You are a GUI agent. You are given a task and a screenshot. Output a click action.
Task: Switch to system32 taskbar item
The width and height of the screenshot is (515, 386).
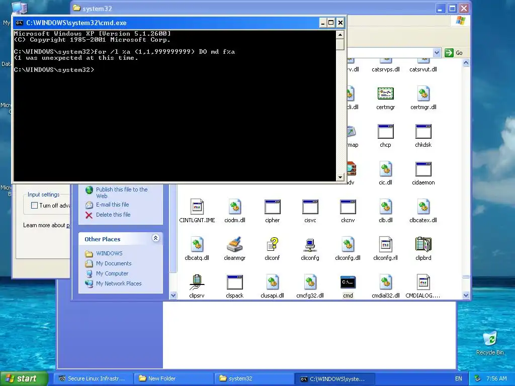[254, 378]
